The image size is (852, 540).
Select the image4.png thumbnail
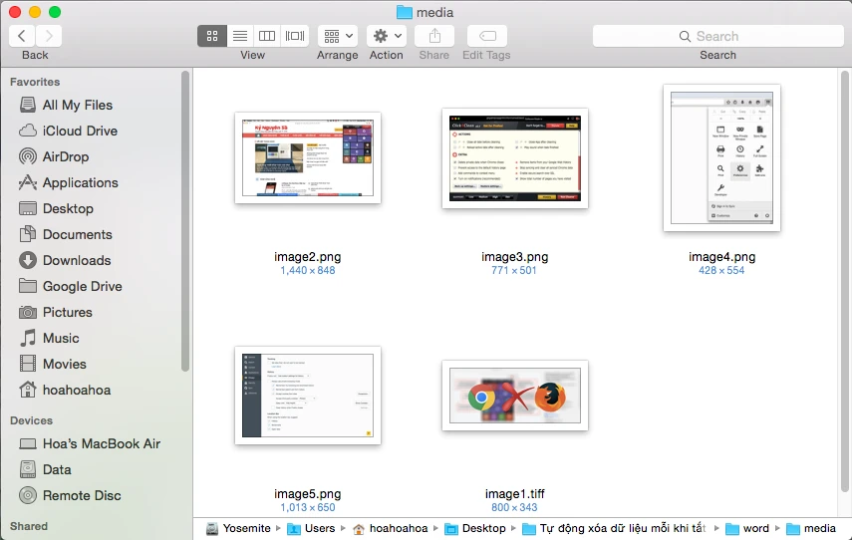pos(721,158)
